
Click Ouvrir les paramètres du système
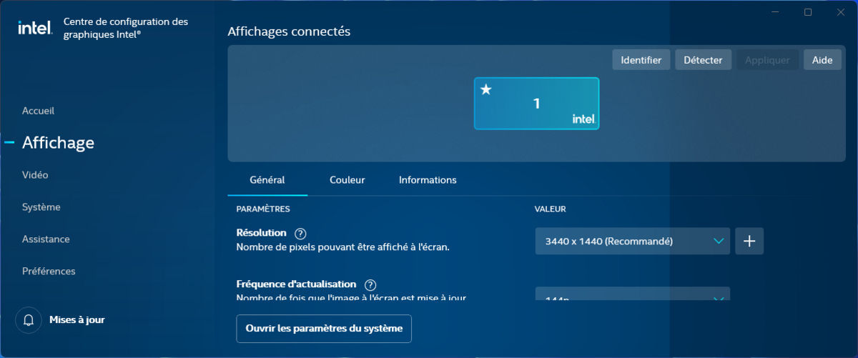[324, 329]
